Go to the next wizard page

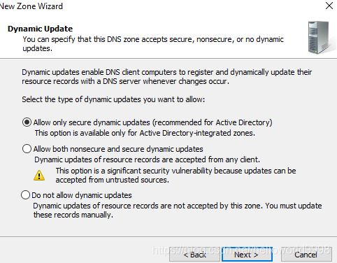[247, 255]
